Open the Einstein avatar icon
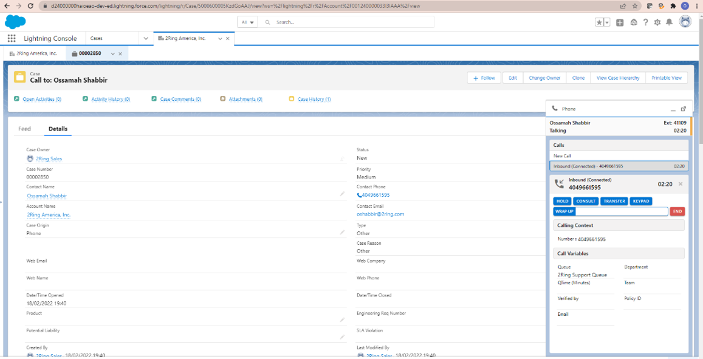Image resolution: width=703 pixels, height=359 pixels. click(685, 22)
